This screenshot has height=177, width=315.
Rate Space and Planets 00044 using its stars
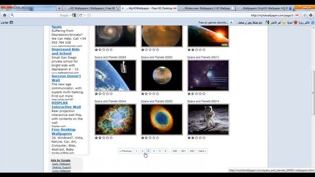104,138
